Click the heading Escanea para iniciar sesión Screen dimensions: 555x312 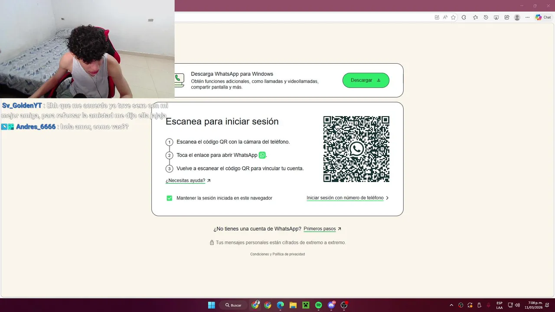pos(222,122)
